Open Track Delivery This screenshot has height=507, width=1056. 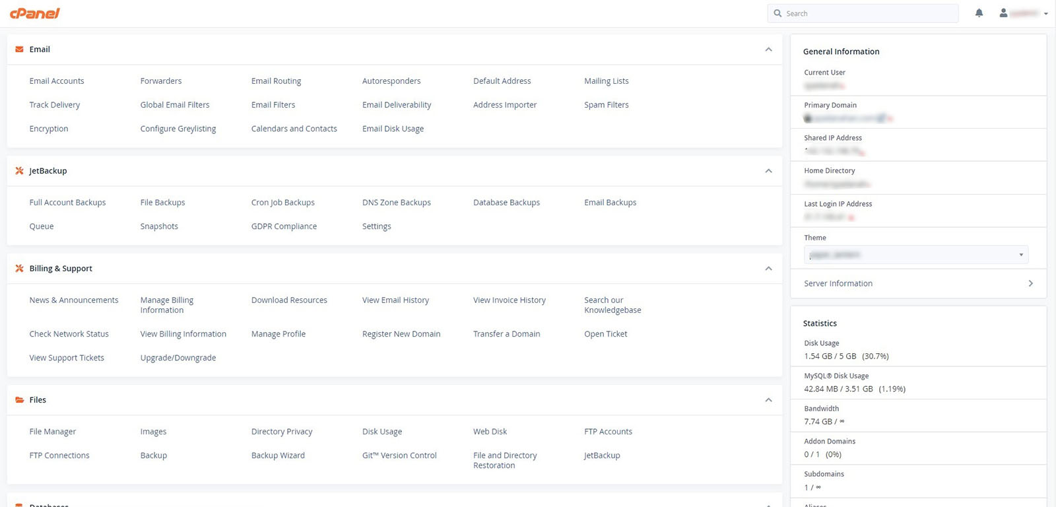(55, 105)
